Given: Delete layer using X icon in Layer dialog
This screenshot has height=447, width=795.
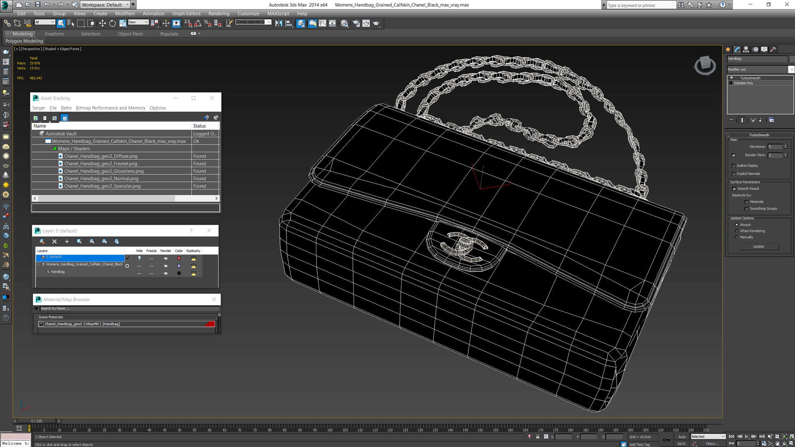Looking at the screenshot, I should (54, 241).
